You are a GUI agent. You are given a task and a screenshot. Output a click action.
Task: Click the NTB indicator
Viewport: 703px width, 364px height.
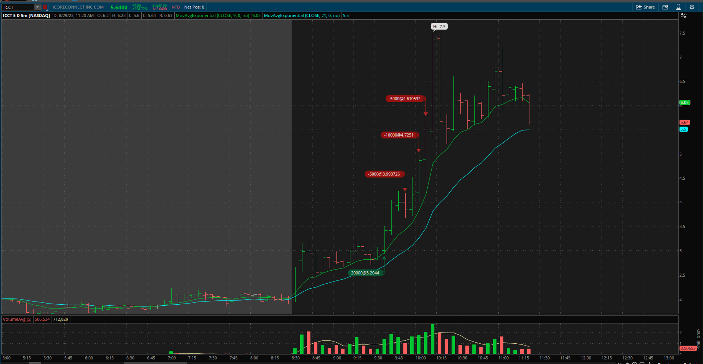[x=175, y=7]
